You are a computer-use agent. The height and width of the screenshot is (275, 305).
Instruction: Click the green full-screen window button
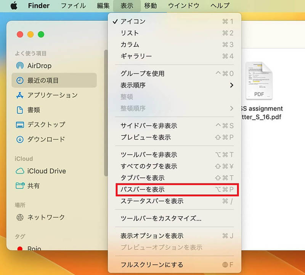[41, 34]
